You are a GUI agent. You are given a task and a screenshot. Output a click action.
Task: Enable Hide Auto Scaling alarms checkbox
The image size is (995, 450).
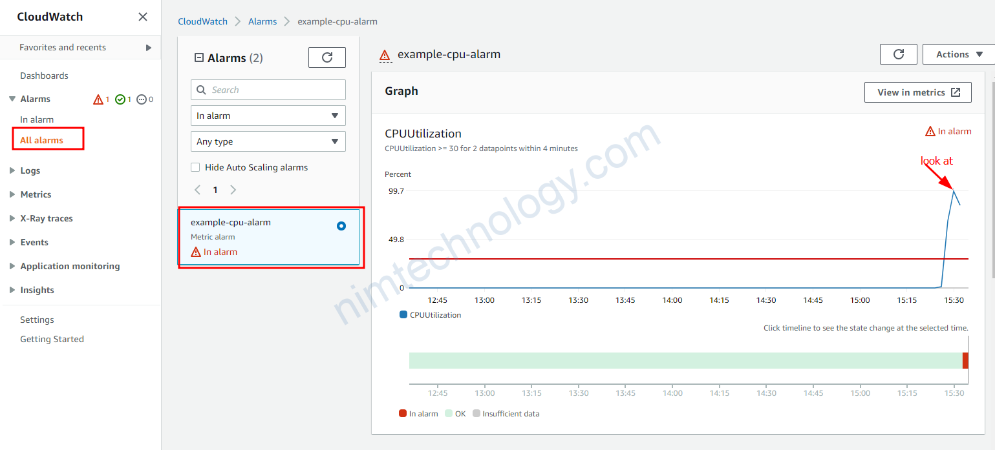click(195, 167)
